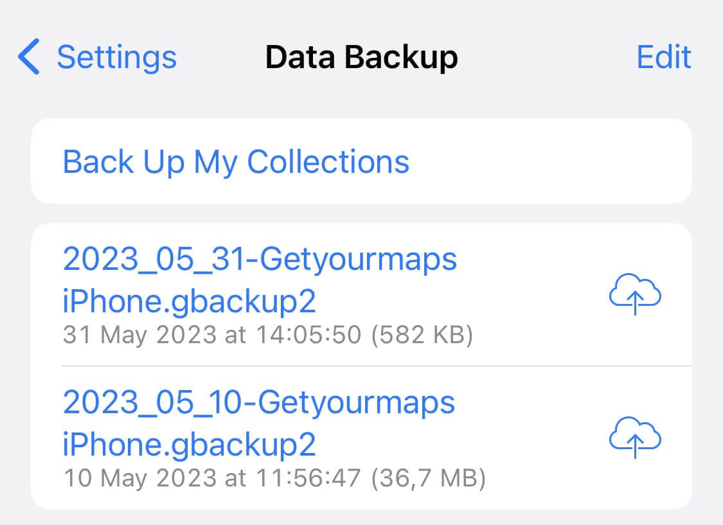Click the cloud upload icon beside the 31 May backup
The image size is (723, 525).
coord(634,295)
